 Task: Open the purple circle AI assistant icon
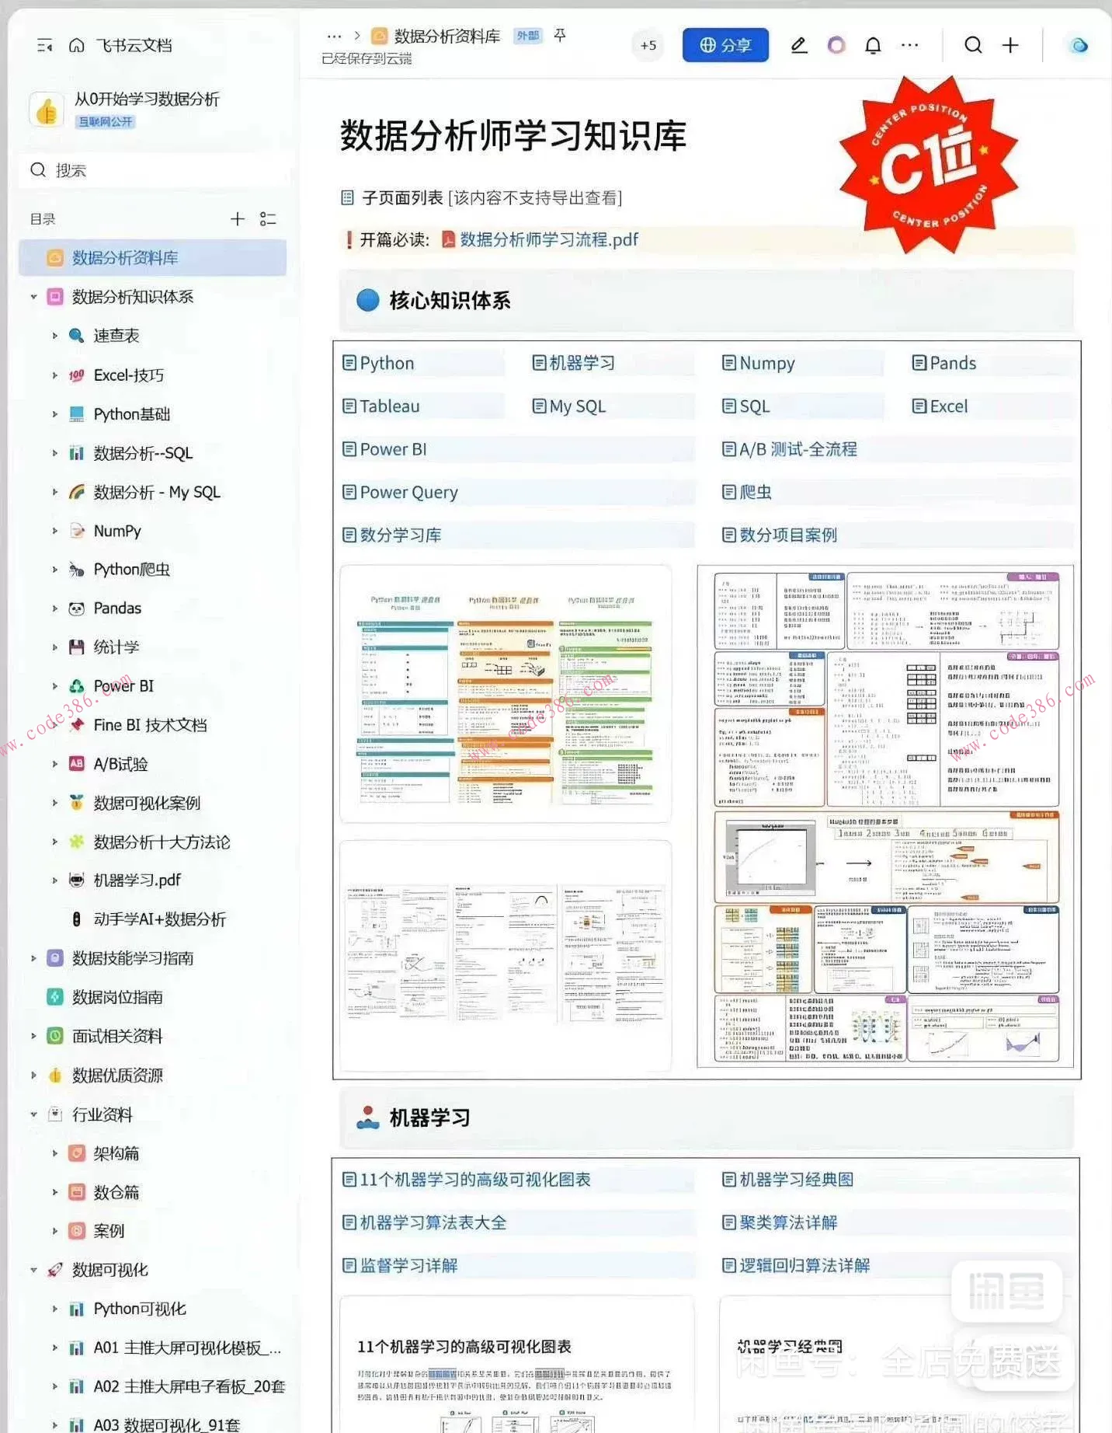[836, 45]
